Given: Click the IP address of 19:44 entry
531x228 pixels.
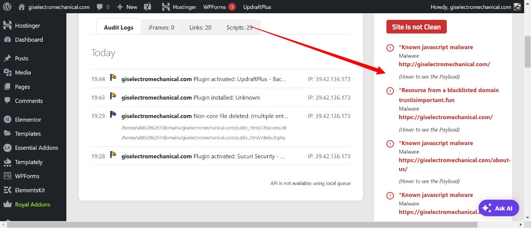Looking at the screenshot, I should click(x=329, y=79).
